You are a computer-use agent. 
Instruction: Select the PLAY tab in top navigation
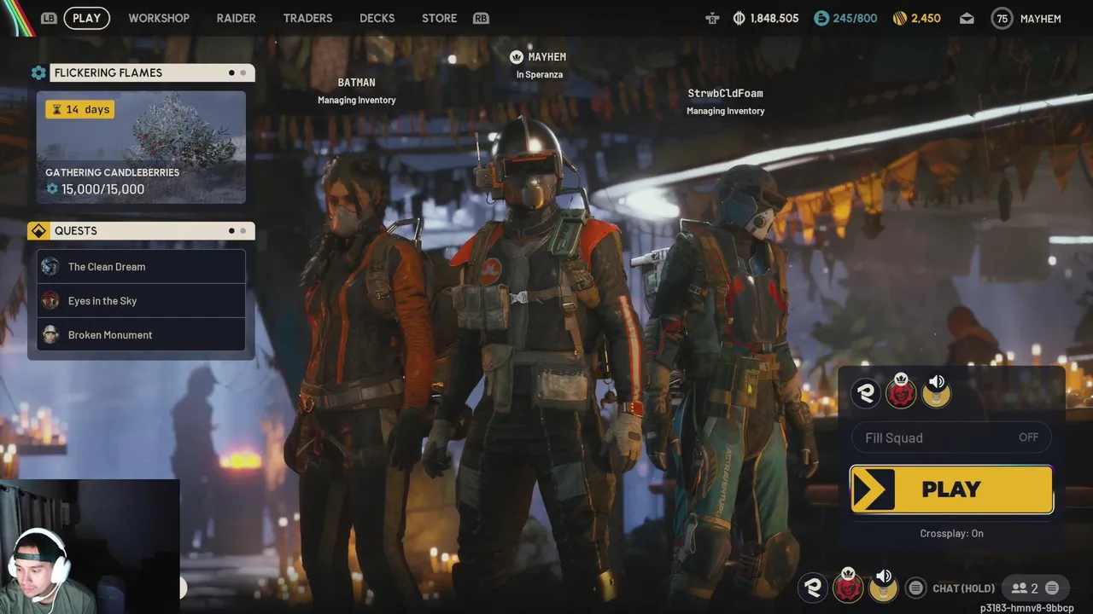(x=86, y=18)
